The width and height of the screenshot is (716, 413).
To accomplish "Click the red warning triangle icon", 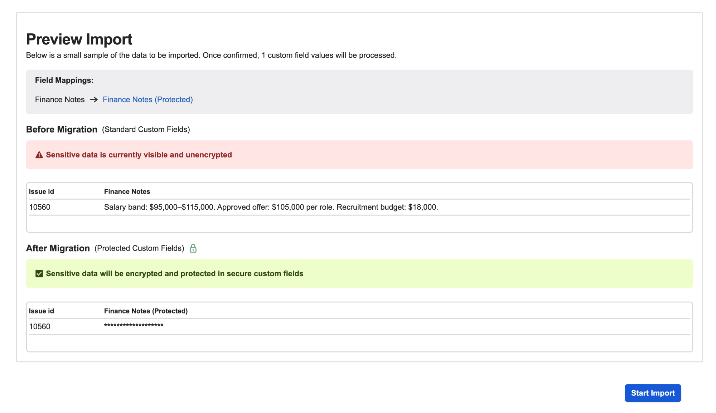I will [x=39, y=155].
